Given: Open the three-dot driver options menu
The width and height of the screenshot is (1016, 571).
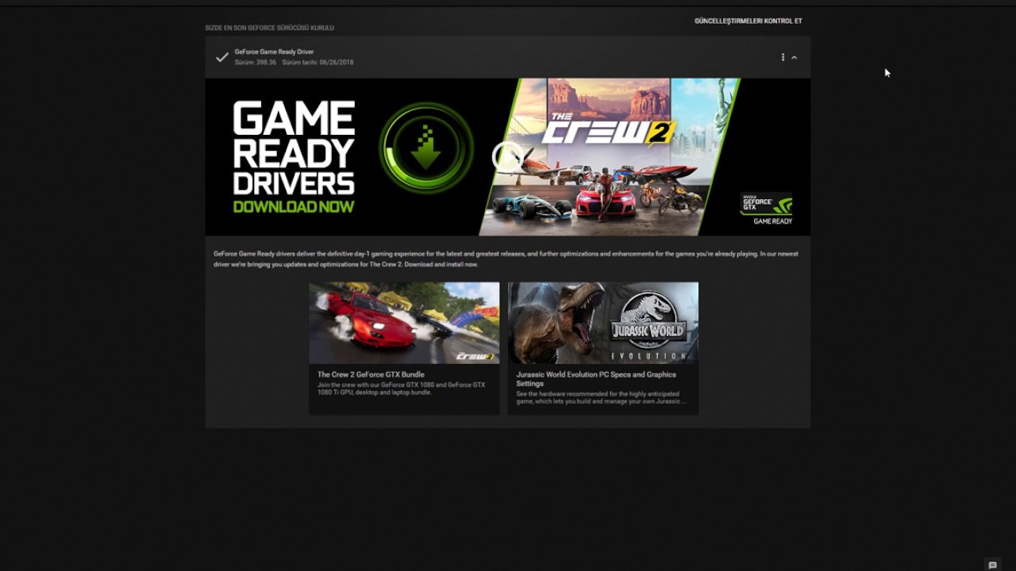Looking at the screenshot, I should (783, 57).
